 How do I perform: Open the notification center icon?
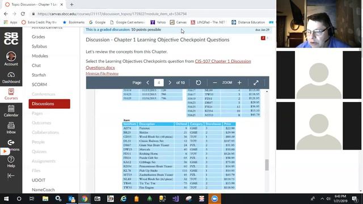pos(354,199)
